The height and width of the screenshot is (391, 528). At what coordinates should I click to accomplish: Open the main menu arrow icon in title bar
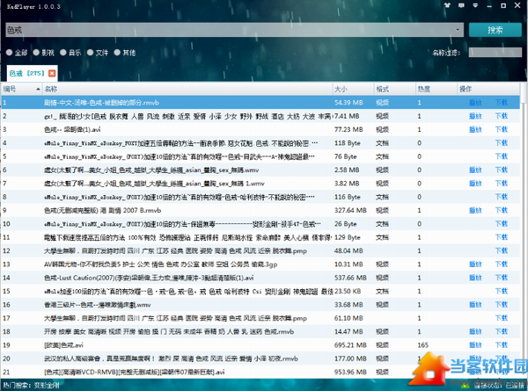tap(475, 5)
